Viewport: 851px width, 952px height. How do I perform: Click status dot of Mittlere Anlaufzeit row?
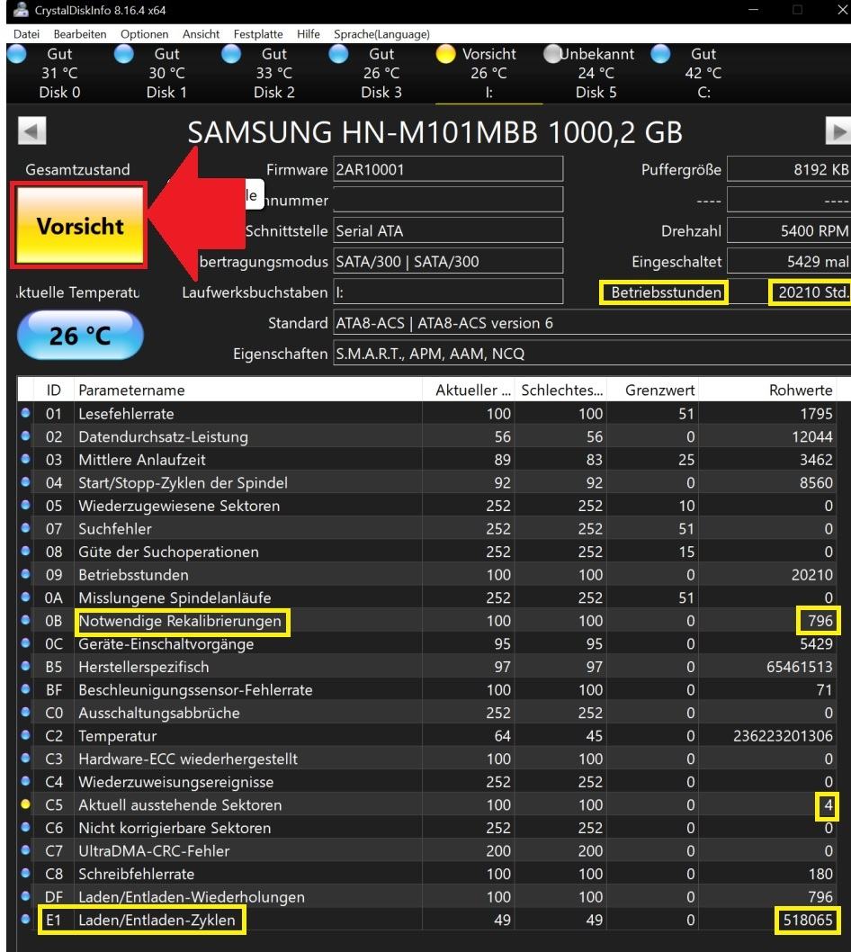(25, 459)
